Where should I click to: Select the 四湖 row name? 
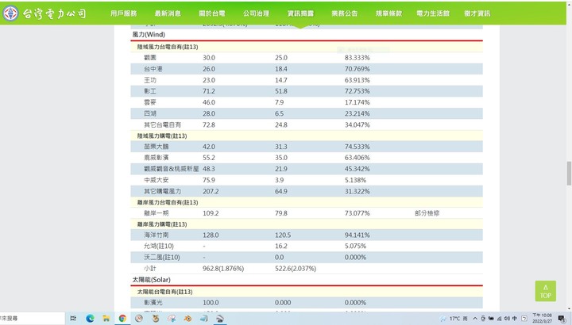coord(150,113)
